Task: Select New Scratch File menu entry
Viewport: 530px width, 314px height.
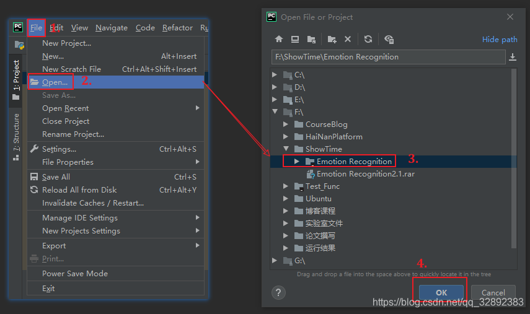Action: [115, 69]
